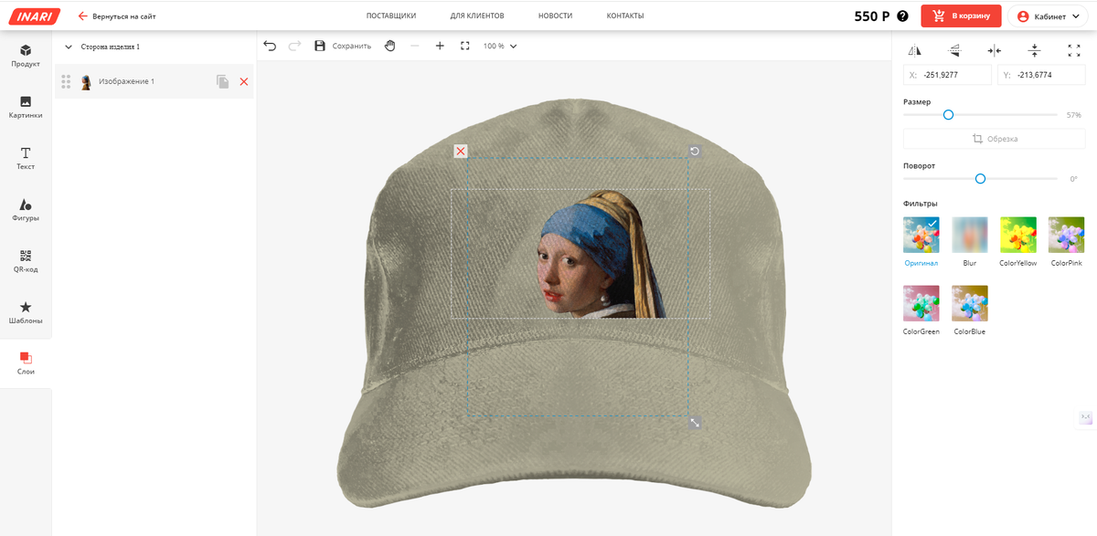Stretch image to fill with four-arrows icon
Viewport: 1097px width, 536px height.
[1074, 50]
